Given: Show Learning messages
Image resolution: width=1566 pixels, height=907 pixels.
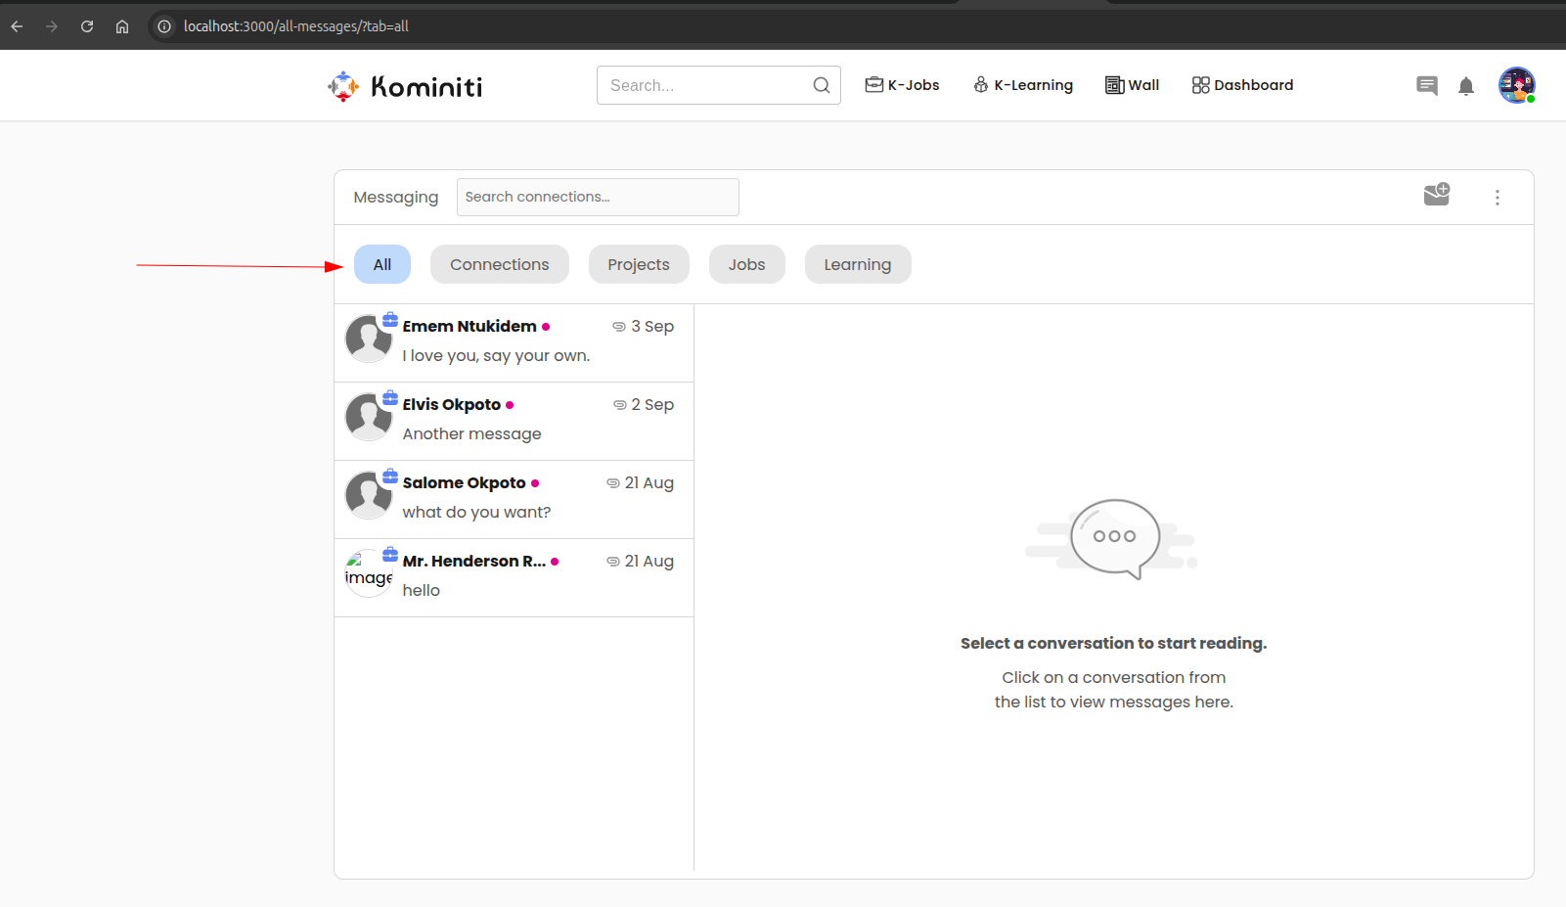Looking at the screenshot, I should 857,264.
